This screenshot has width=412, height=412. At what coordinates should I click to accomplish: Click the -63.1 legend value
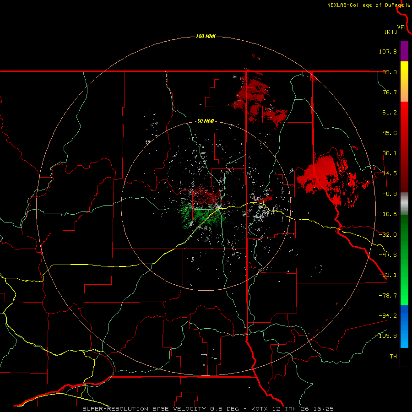[388, 275]
